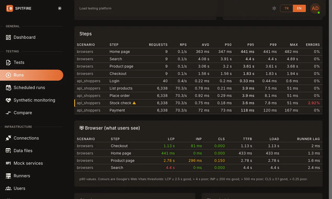The width and height of the screenshot is (332, 199).
Task: Switch language to TR
Action: [287, 8]
